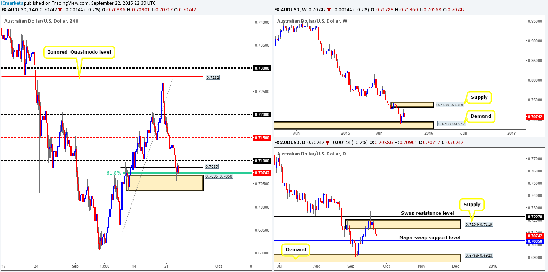Select the FX:AUDUSD, W symbol header
Screen dimensions: 548x272
[x=290, y=9]
